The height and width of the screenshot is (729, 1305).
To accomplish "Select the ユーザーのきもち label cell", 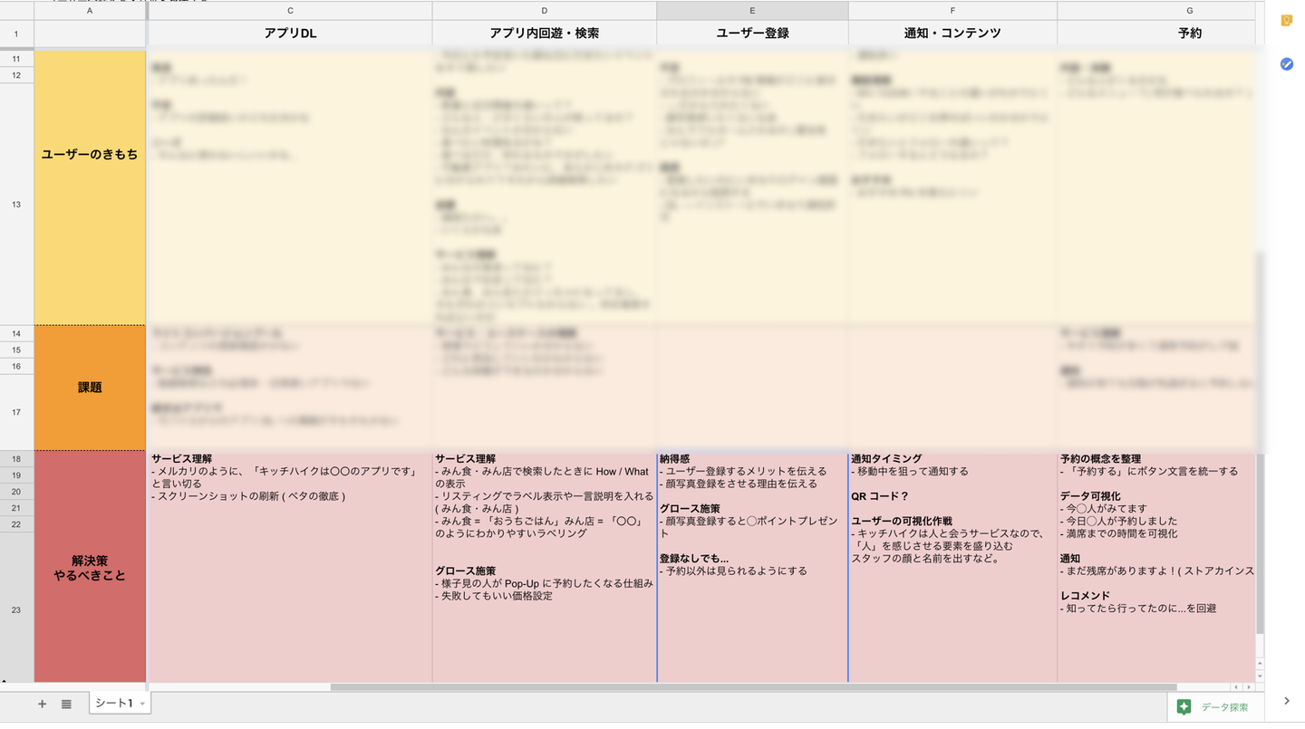I will 90,187.
